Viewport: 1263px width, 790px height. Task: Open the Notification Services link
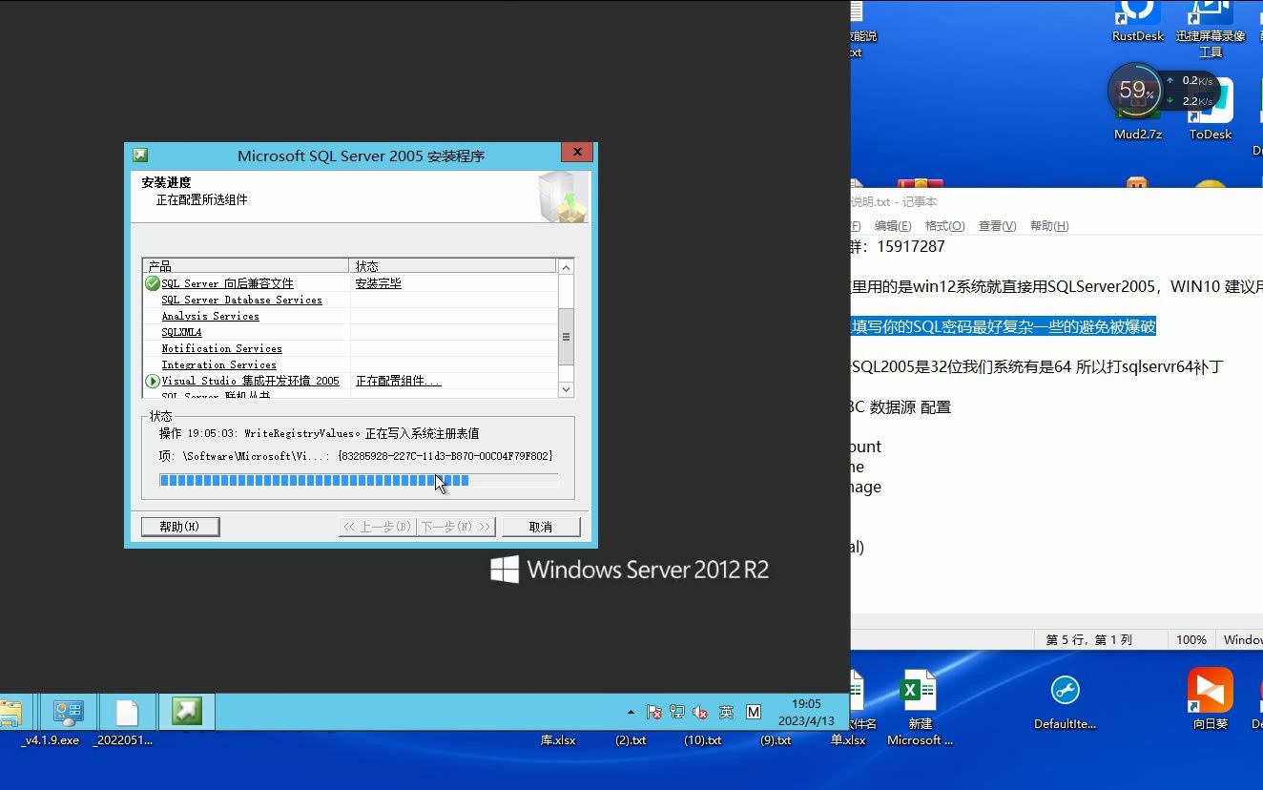tap(221, 348)
